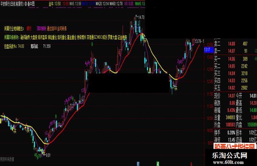The width and height of the screenshot is (257, 166).
Task: Click the XG: 0.00 indicator readout
Action: pyautogui.click(x=129, y=4)
